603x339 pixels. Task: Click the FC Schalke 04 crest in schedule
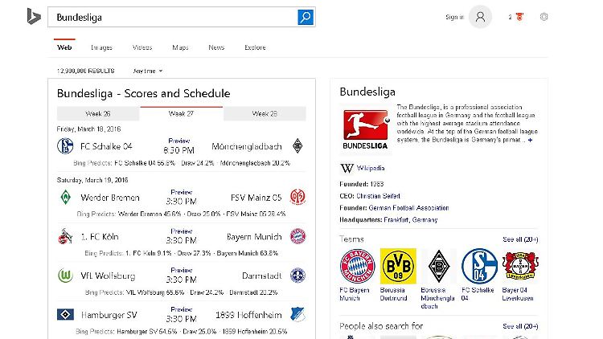click(65, 146)
